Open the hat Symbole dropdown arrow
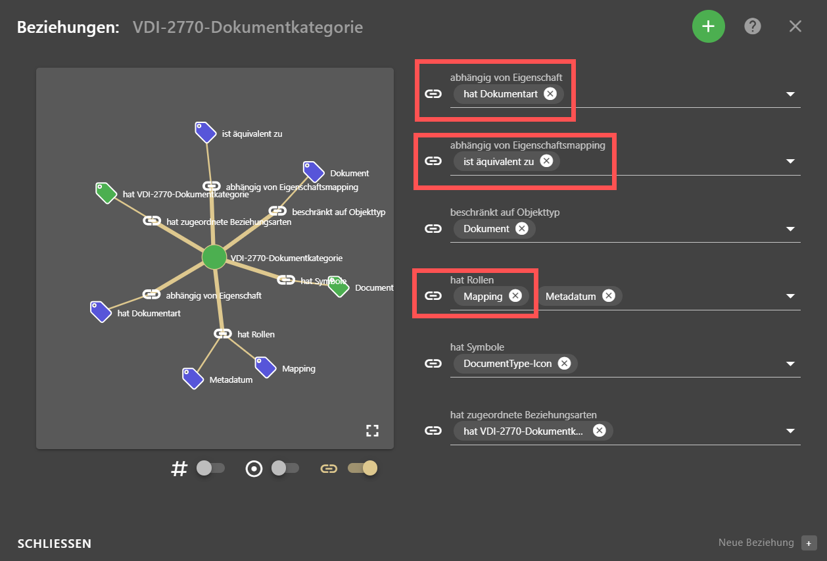This screenshot has height=561, width=827. (x=791, y=364)
